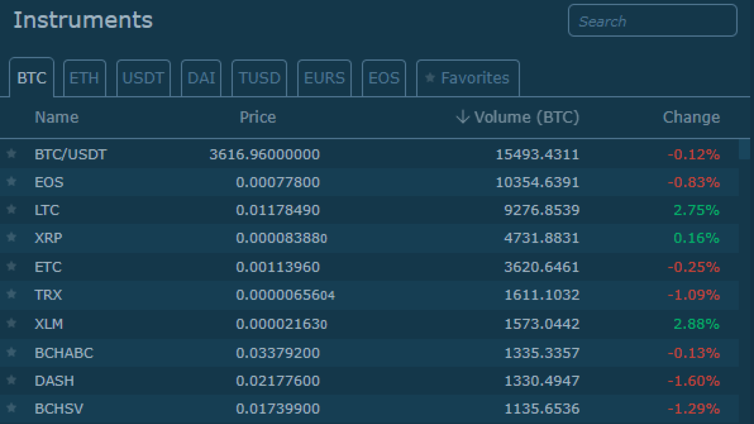Click price 0.00077800

(278, 182)
